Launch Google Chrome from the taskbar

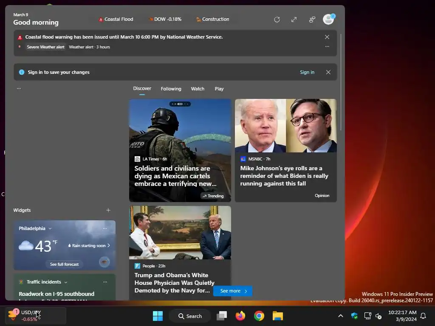click(x=259, y=316)
